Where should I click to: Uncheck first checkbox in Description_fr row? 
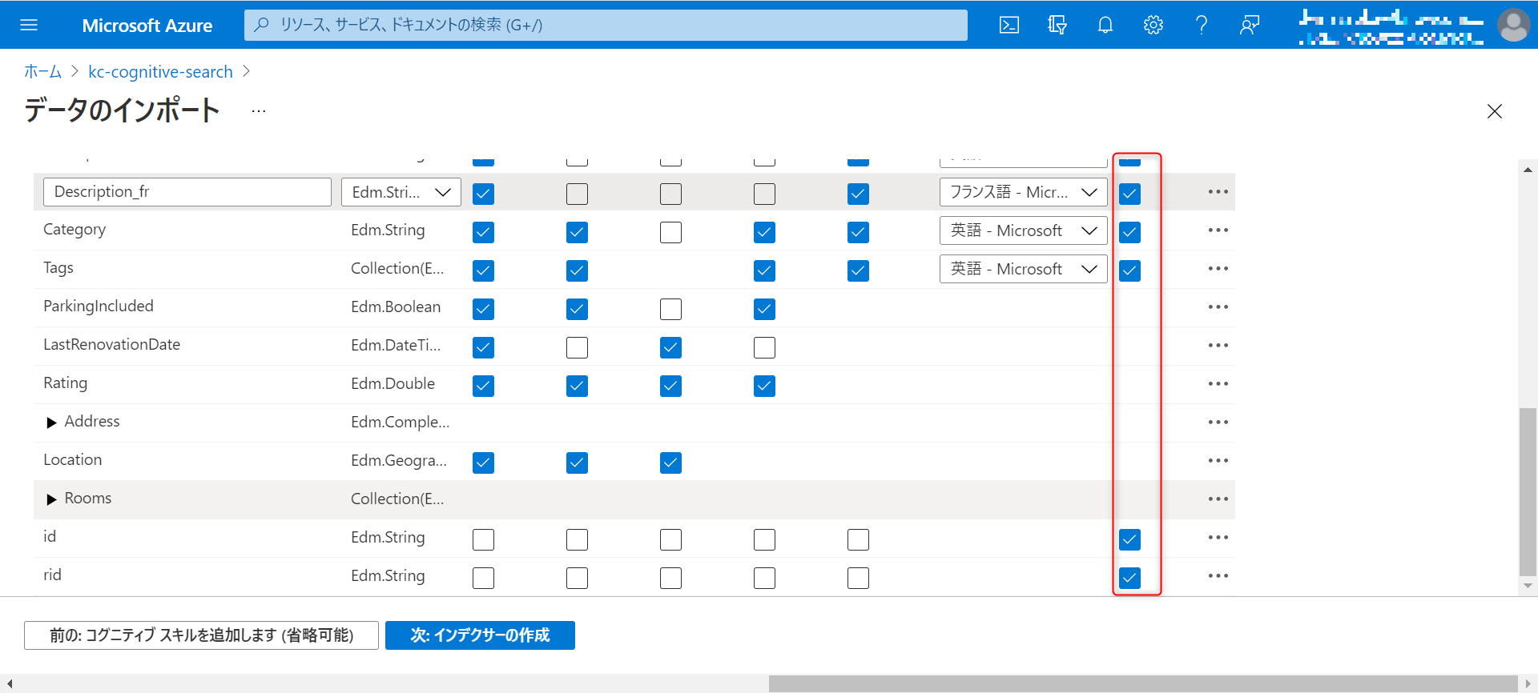483,194
